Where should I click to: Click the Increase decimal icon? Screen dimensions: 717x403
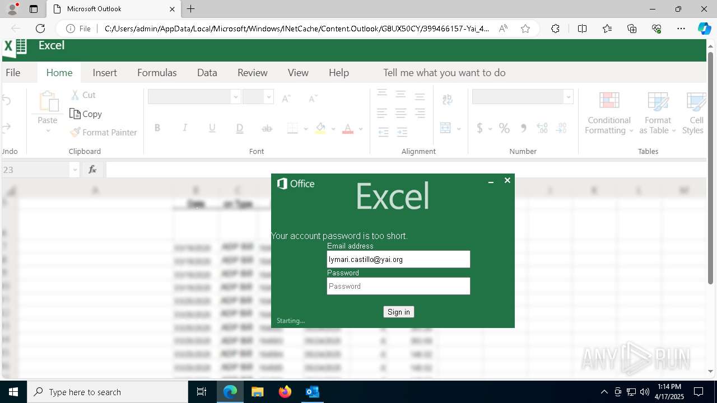542,128
